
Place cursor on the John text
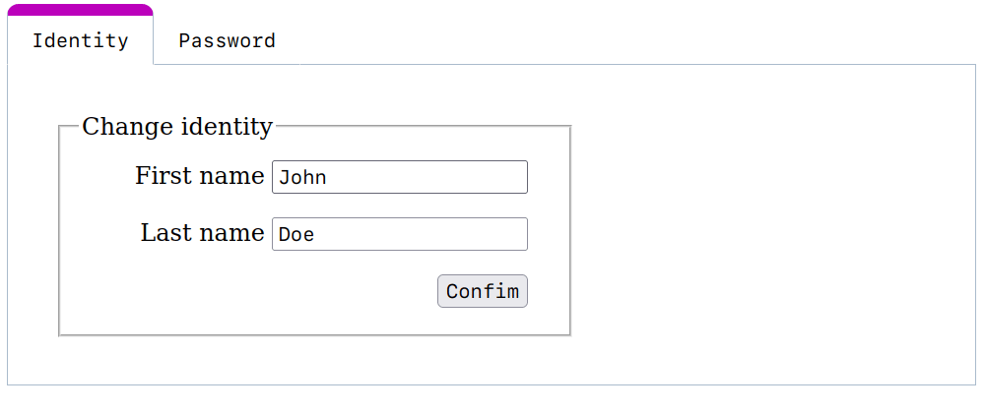pyautogui.click(x=302, y=178)
